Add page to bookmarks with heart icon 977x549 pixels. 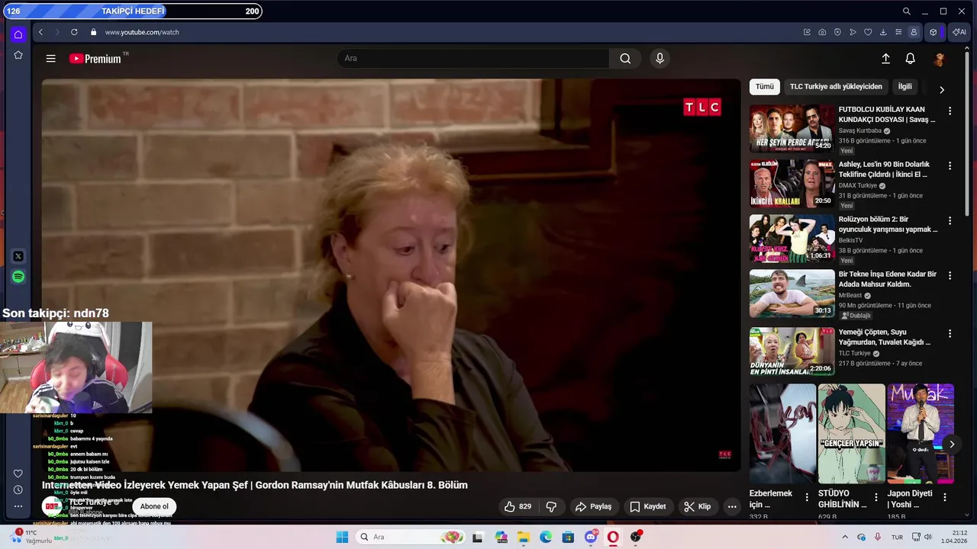pos(868,32)
